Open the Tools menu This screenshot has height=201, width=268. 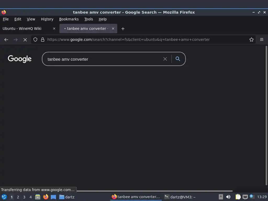point(88,19)
